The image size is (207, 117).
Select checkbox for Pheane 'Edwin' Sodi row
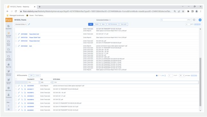point(16,38)
